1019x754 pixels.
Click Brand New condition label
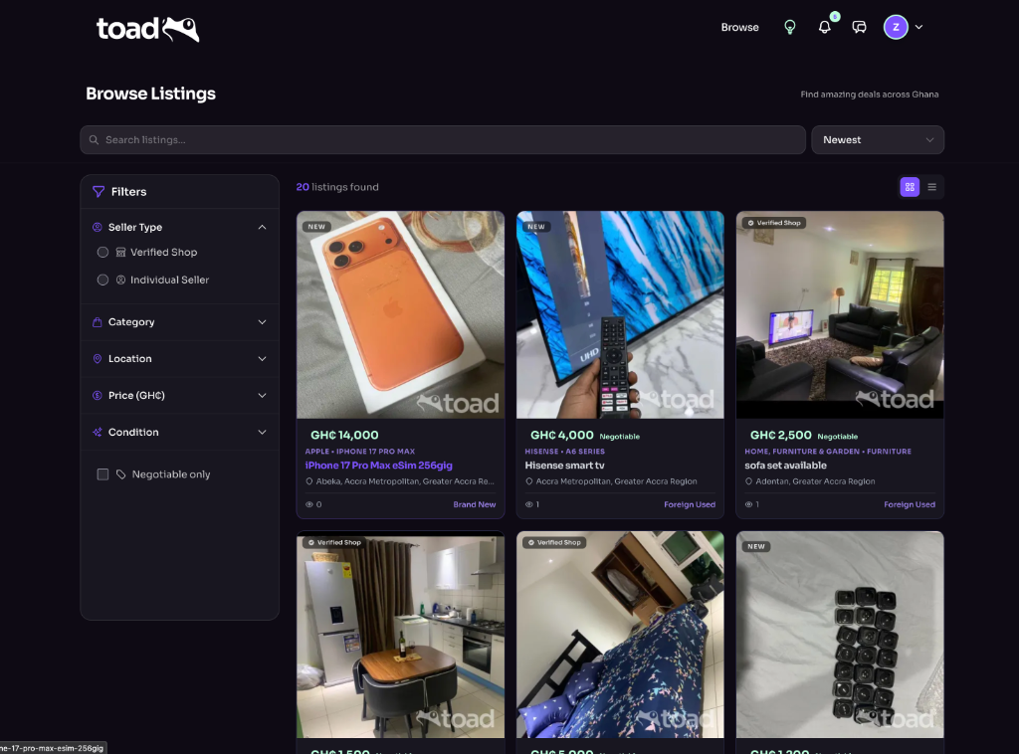tap(475, 504)
